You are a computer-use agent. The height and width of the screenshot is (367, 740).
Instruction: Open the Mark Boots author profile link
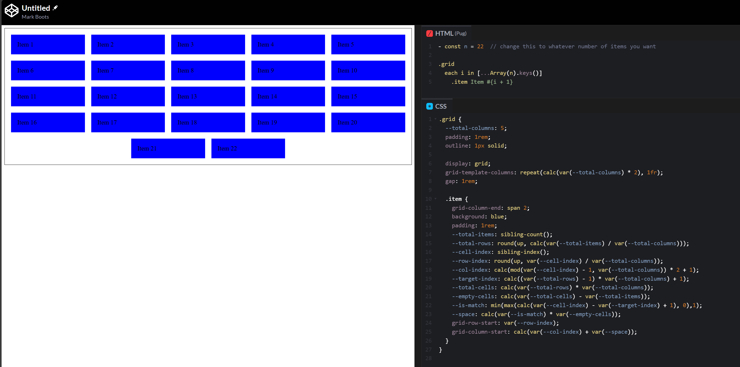coord(35,17)
